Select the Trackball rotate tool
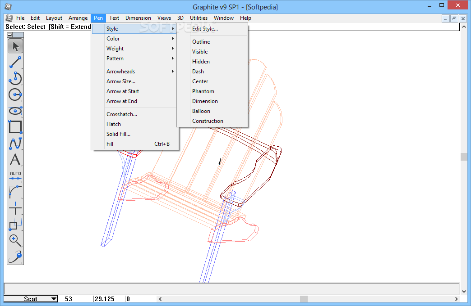 pos(15,256)
